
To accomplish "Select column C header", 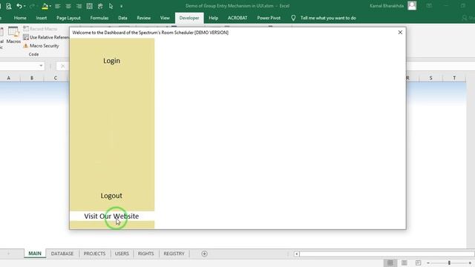I will [56, 78].
